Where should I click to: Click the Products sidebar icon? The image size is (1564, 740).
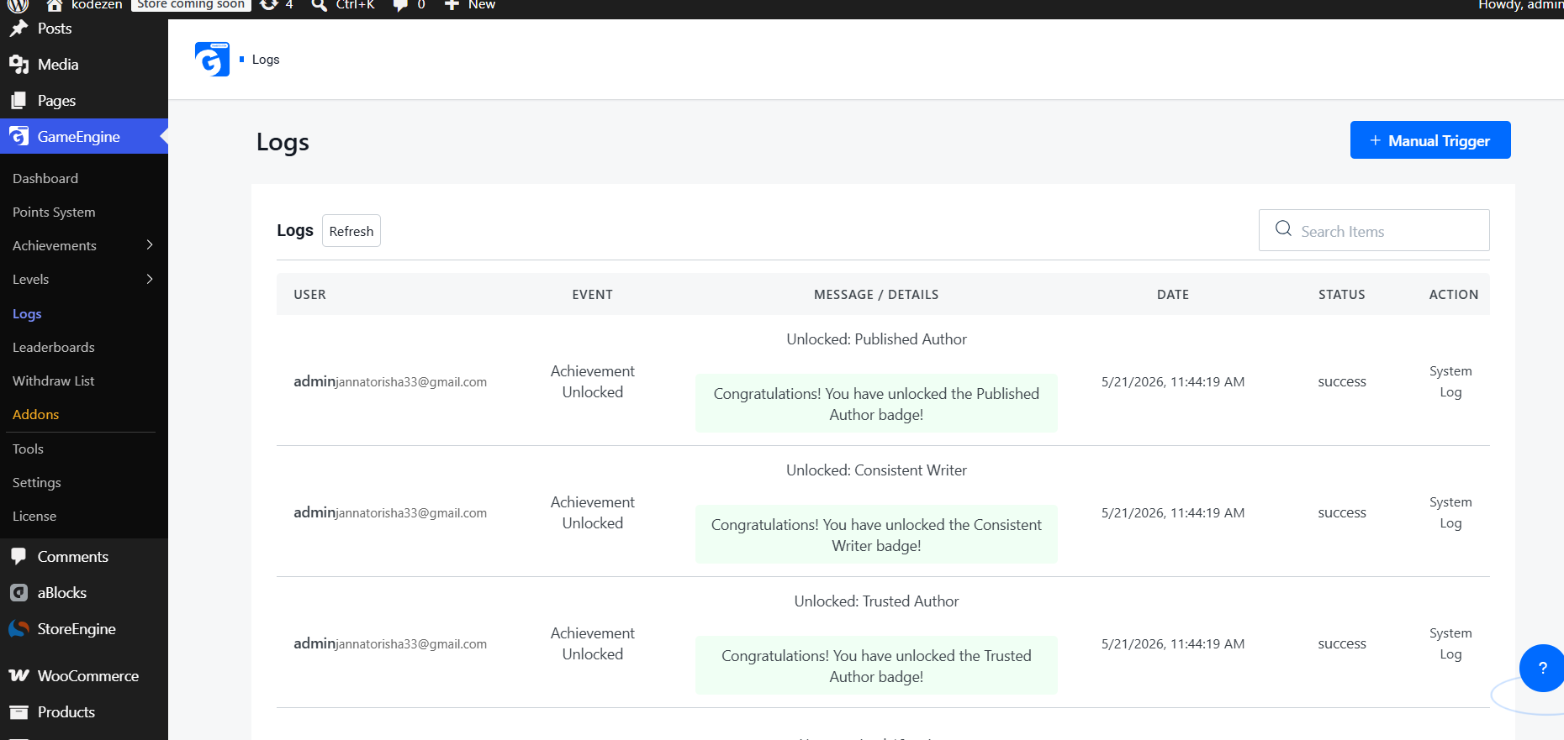click(18, 712)
